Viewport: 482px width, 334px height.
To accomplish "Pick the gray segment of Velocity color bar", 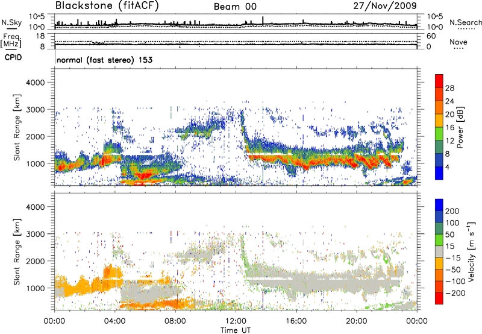I will click(x=439, y=252).
